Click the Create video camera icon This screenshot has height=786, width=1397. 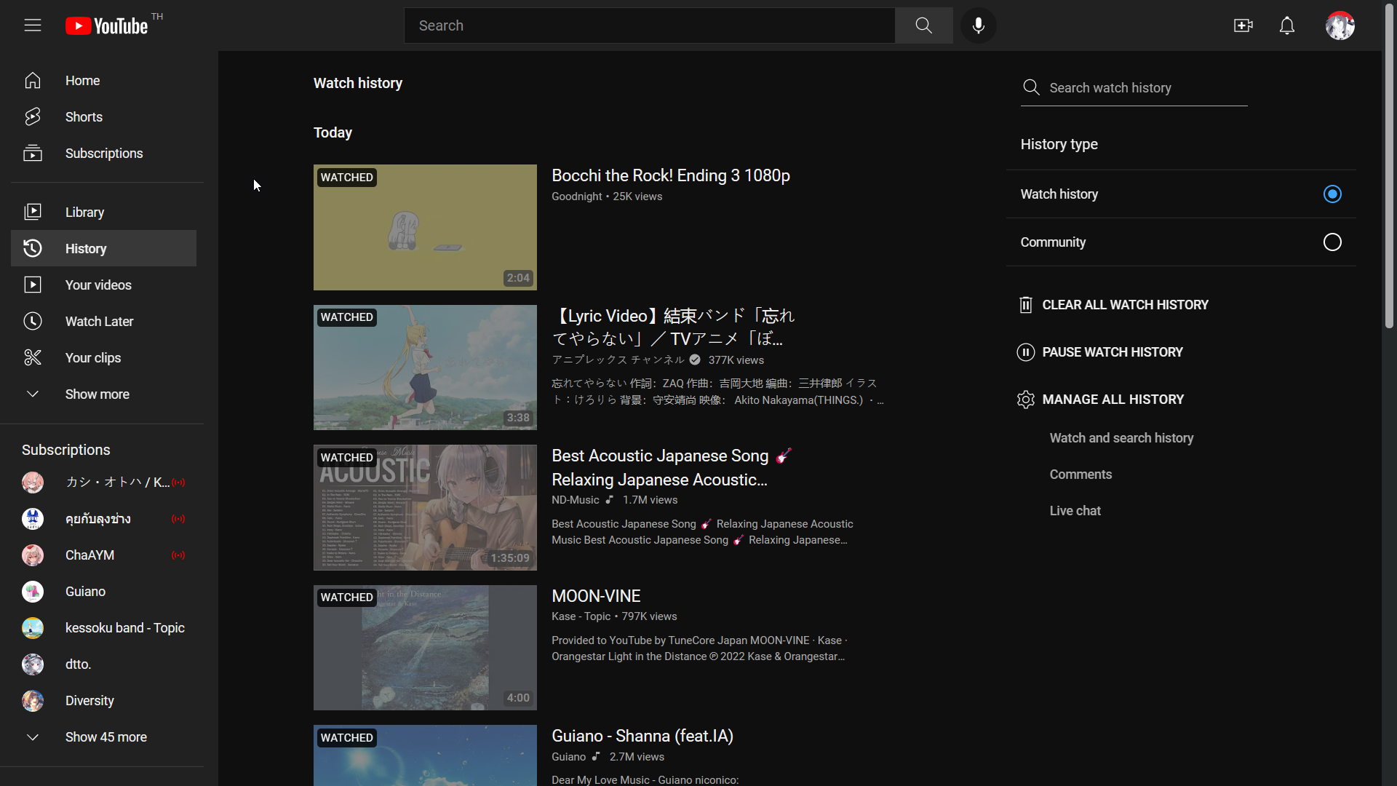point(1243,25)
